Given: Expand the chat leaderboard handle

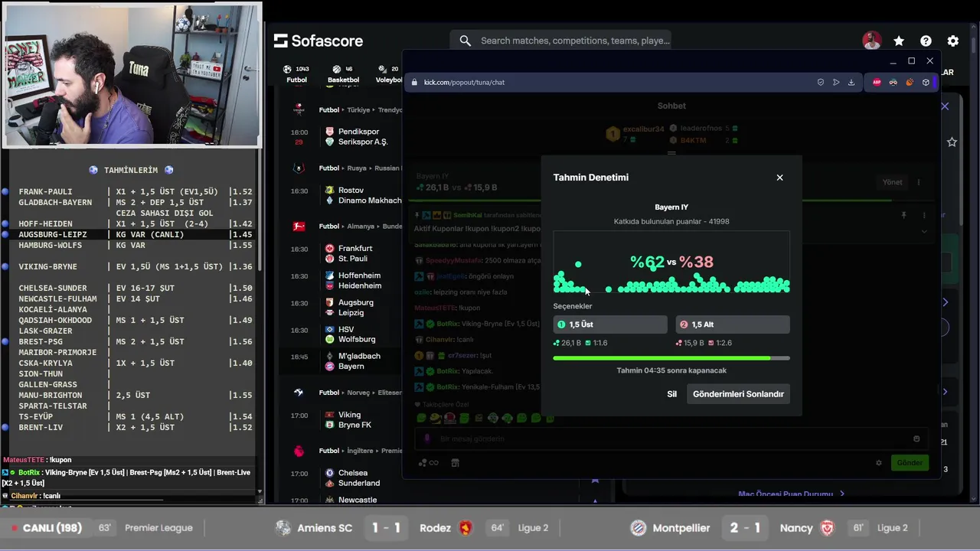Looking at the screenshot, I should pyautogui.click(x=671, y=153).
